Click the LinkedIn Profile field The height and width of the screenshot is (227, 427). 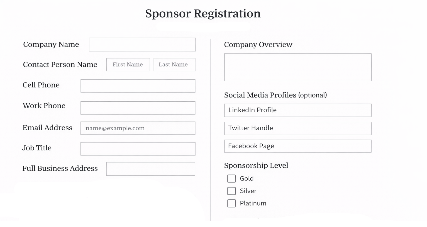[x=297, y=110]
